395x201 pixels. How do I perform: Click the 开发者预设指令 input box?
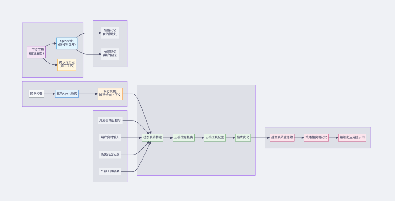(110, 120)
